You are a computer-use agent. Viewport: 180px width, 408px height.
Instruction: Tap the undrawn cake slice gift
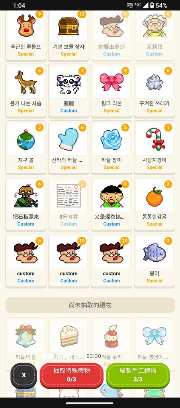click(68, 335)
